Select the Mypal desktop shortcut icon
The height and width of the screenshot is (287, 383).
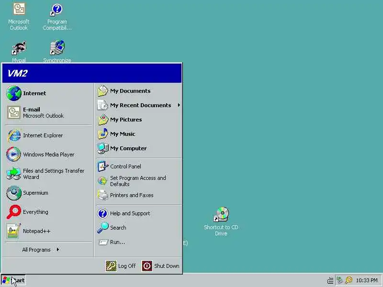tap(19, 52)
